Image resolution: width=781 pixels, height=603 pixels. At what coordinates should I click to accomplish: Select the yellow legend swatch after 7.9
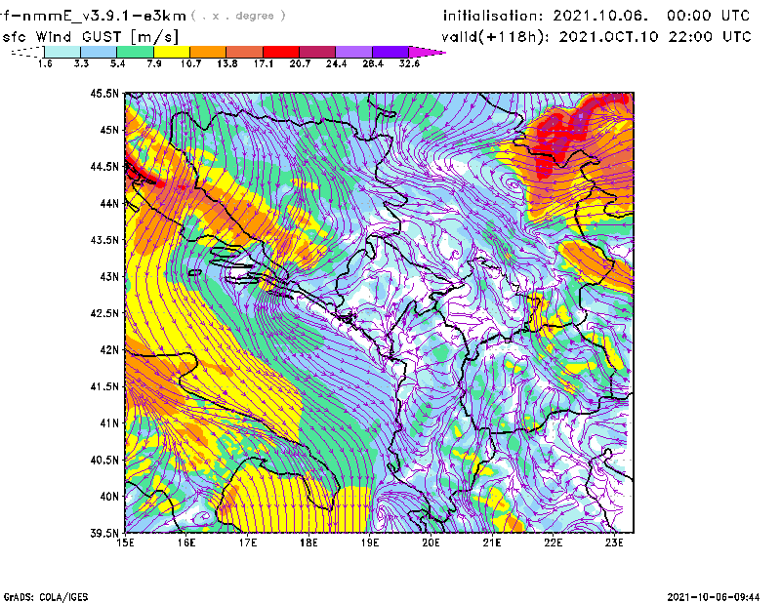(172, 52)
